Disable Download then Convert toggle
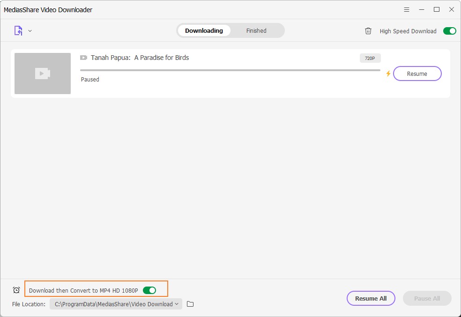 (x=149, y=290)
